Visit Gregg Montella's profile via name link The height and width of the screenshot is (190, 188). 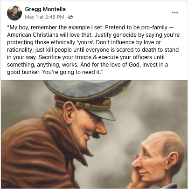pyautogui.click(x=45, y=9)
